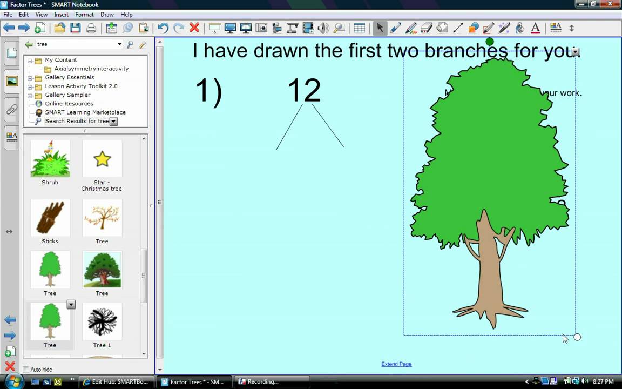This screenshot has height=389, width=622.
Task: Click the gallery search text field
Action: click(76, 44)
